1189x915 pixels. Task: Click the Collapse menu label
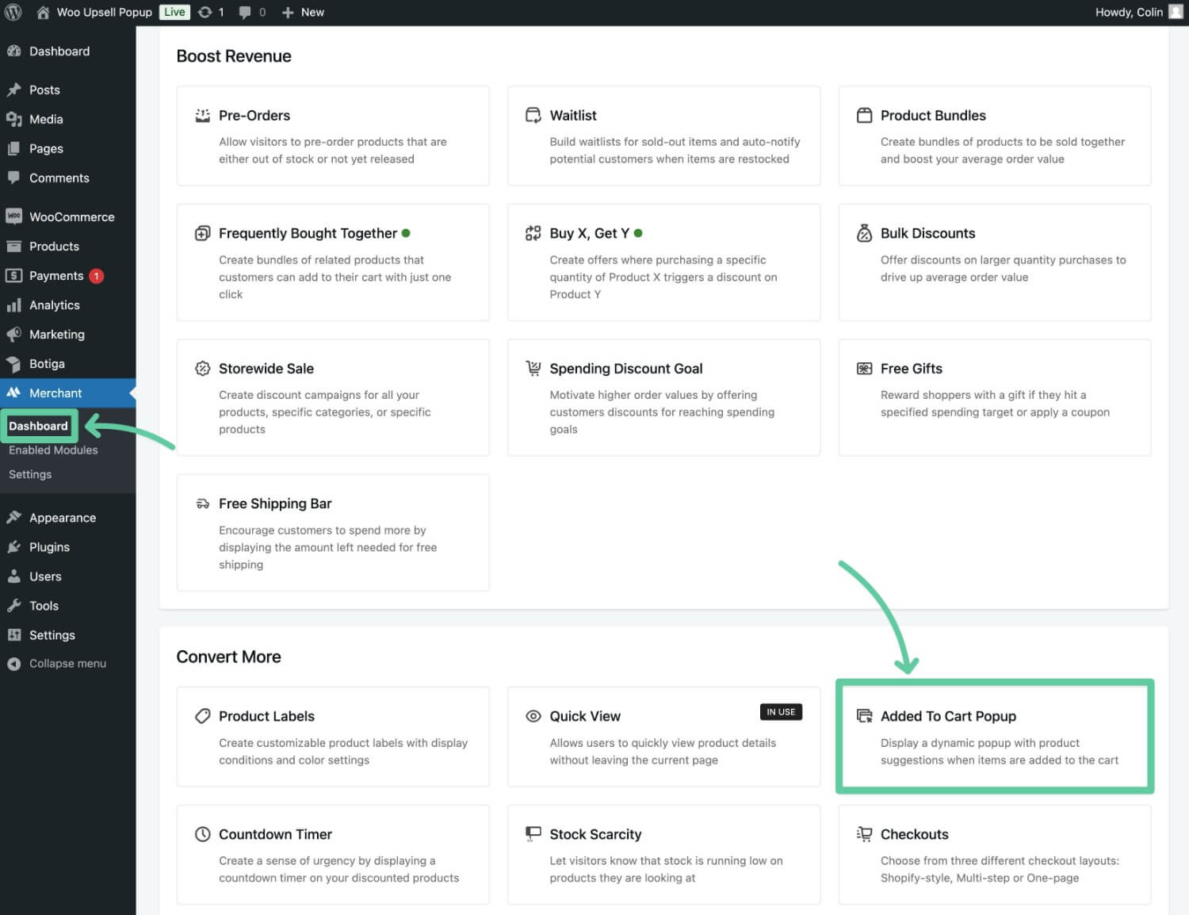[67, 664]
